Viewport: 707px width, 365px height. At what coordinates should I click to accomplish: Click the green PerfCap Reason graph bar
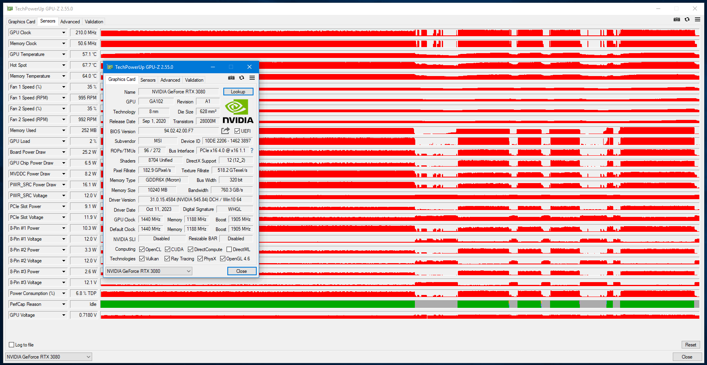258,304
